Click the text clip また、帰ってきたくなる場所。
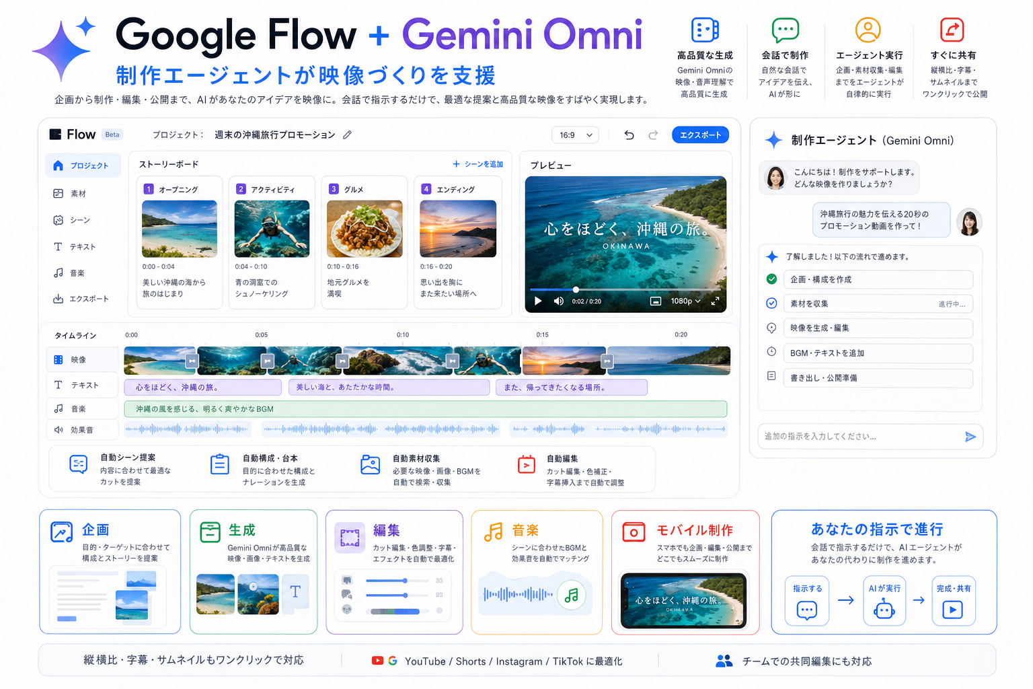Screen dimensions: 1033x689 [x=572, y=388]
